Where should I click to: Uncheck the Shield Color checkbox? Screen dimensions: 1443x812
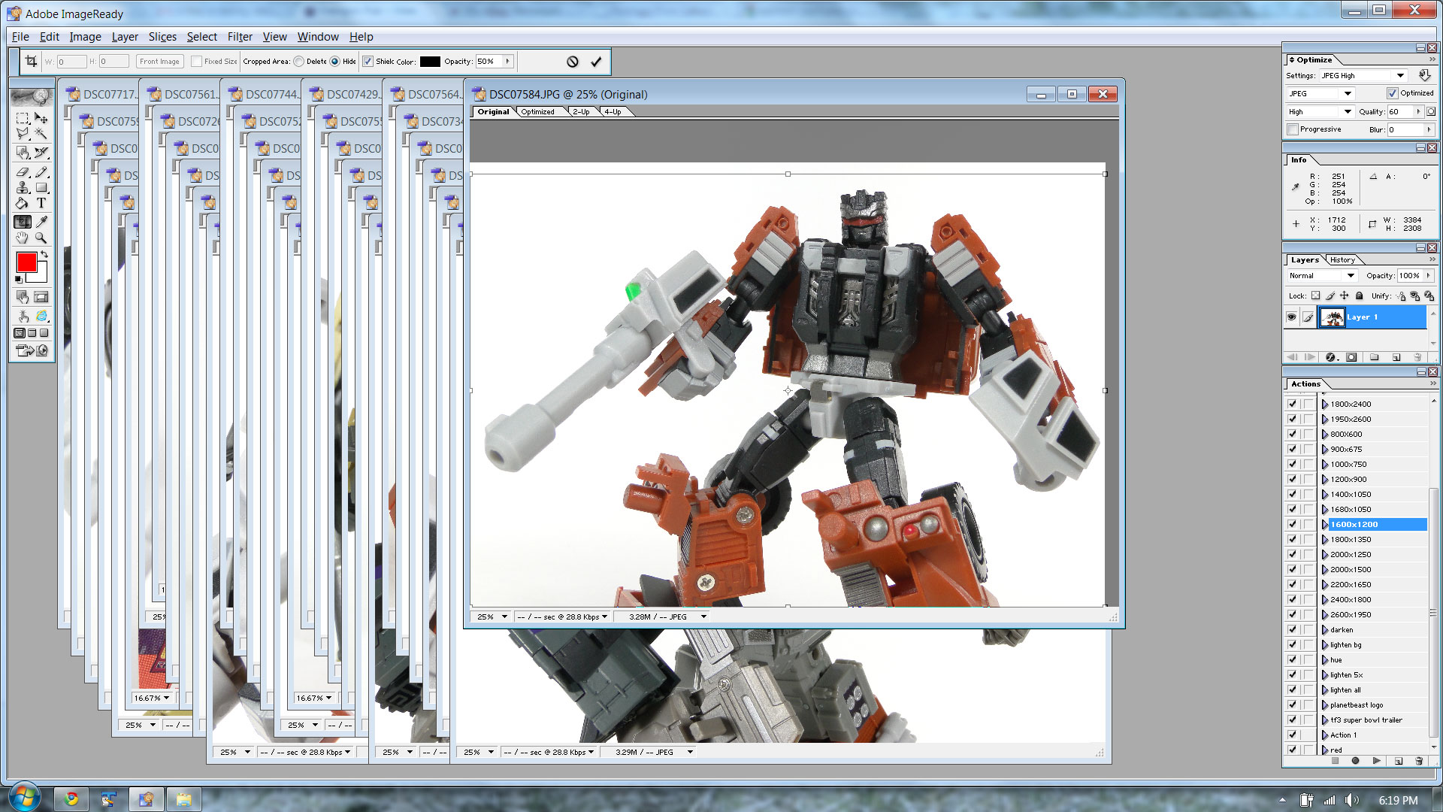[x=368, y=62]
